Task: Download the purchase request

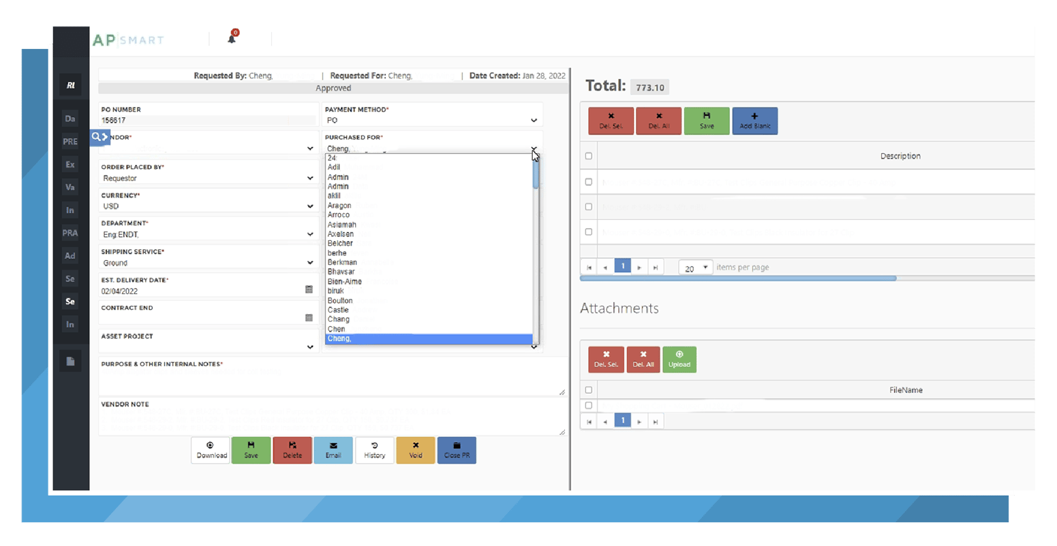Action: (x=211, y=450)
